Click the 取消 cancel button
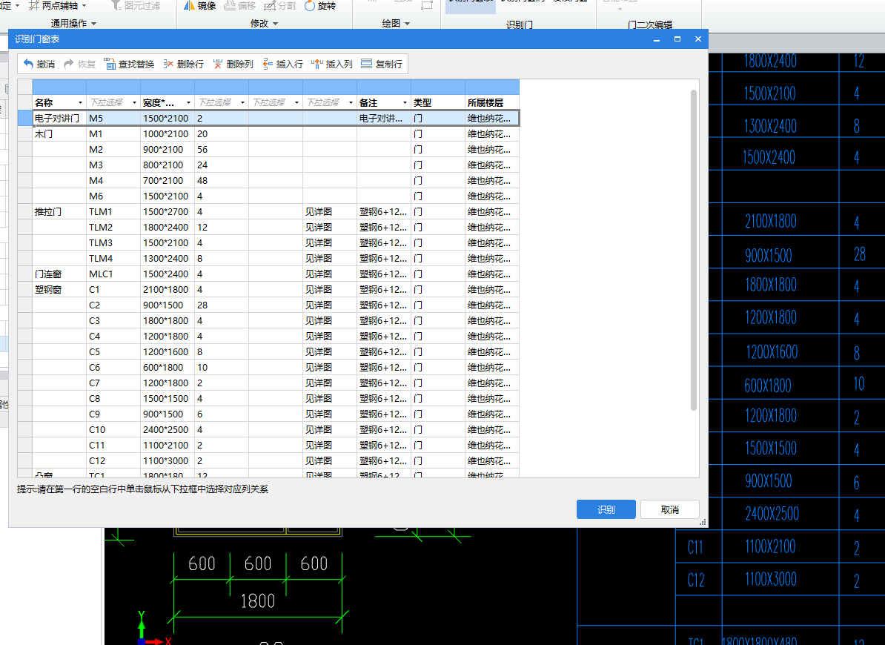Screen dimensions: 885x645 (x=670, y=509)
